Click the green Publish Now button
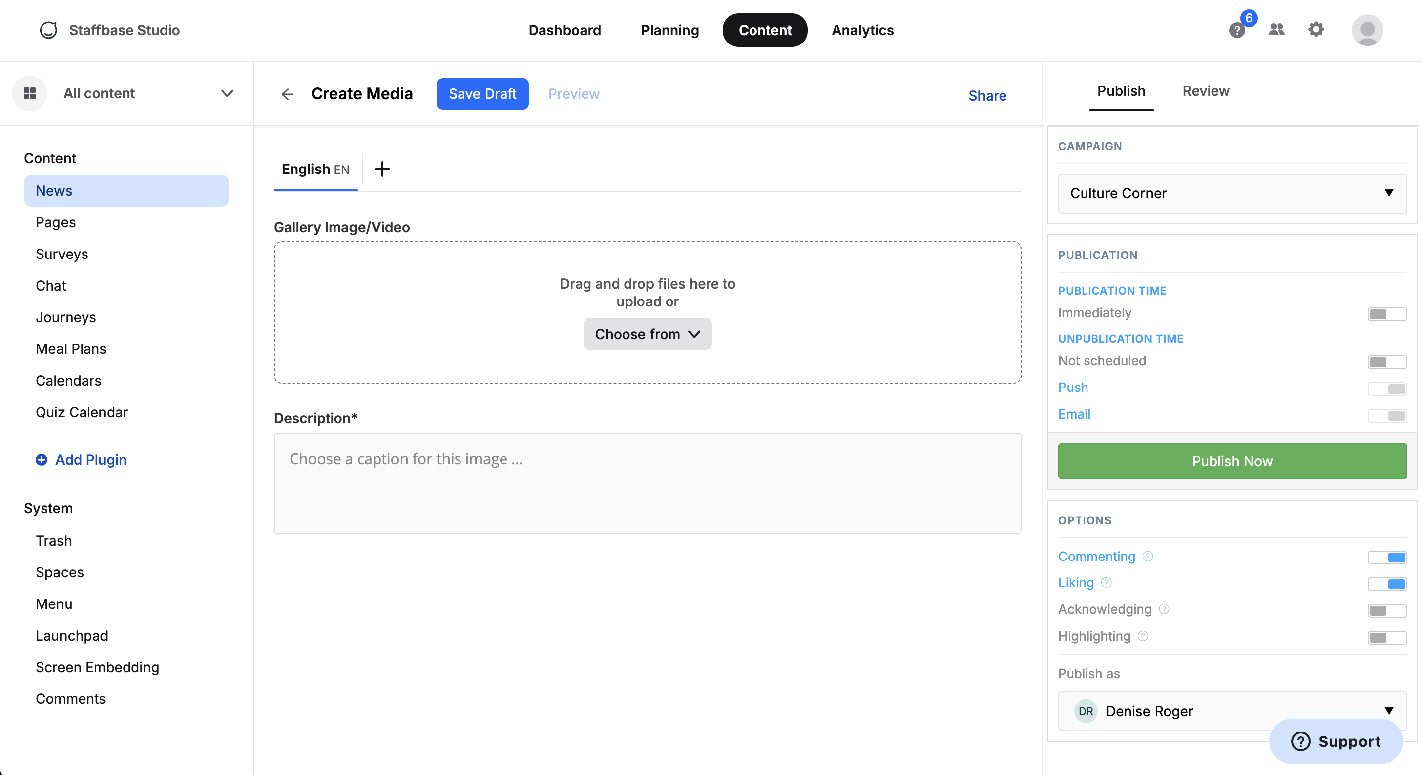The image size is (1421, 775). (x=1232, y=461)
